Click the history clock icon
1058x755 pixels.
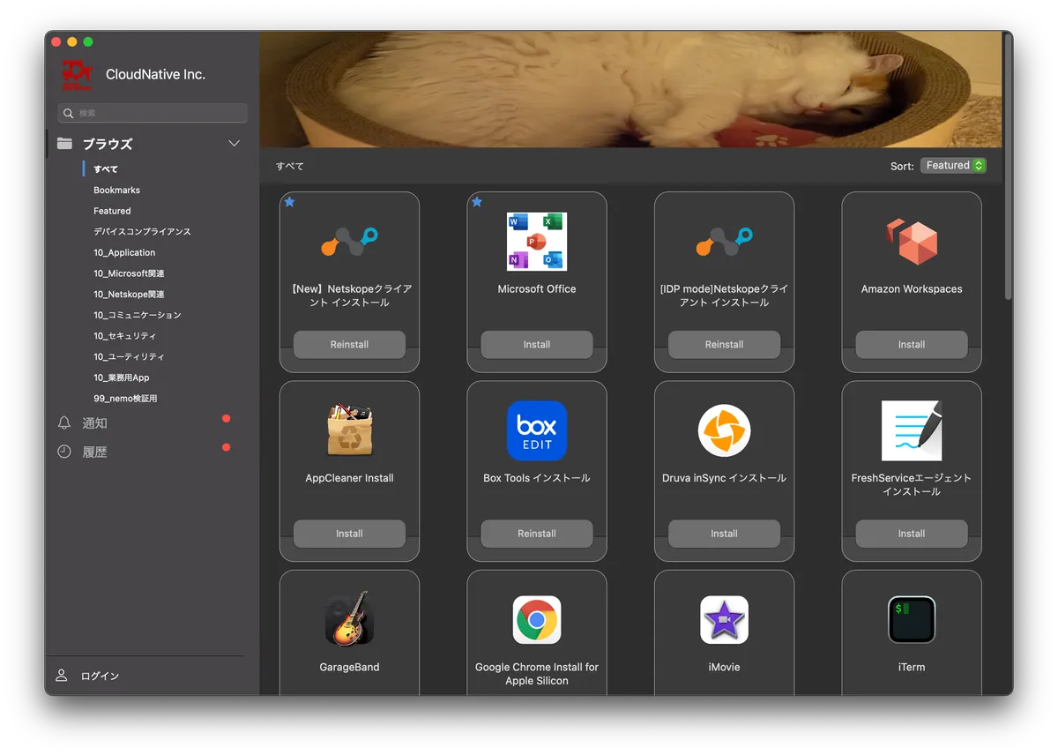pos(63,452)
